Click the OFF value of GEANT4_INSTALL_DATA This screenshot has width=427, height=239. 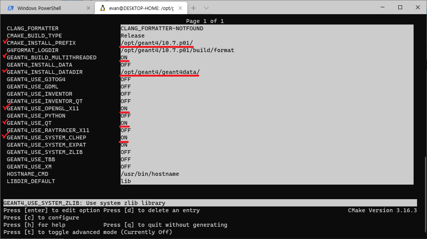126,65
